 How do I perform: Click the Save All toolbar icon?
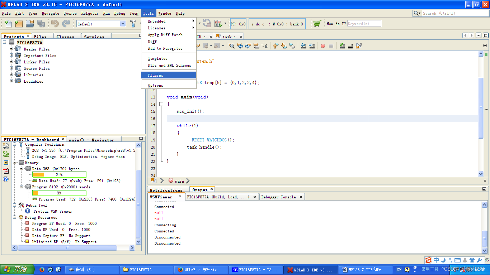pos(41,24)
